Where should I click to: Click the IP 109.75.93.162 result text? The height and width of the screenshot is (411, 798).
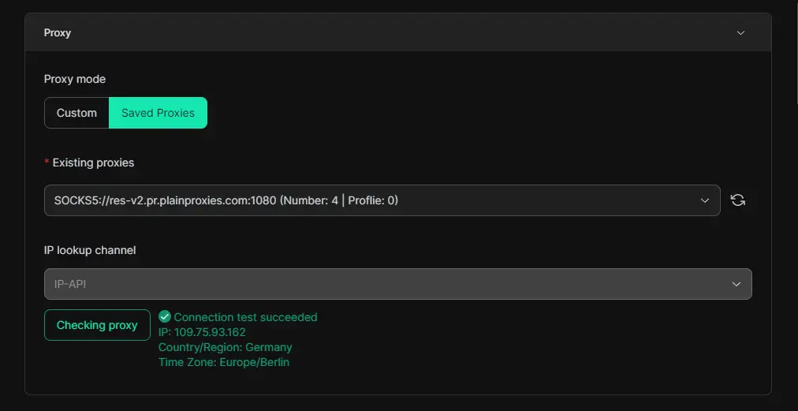point(202,332)
